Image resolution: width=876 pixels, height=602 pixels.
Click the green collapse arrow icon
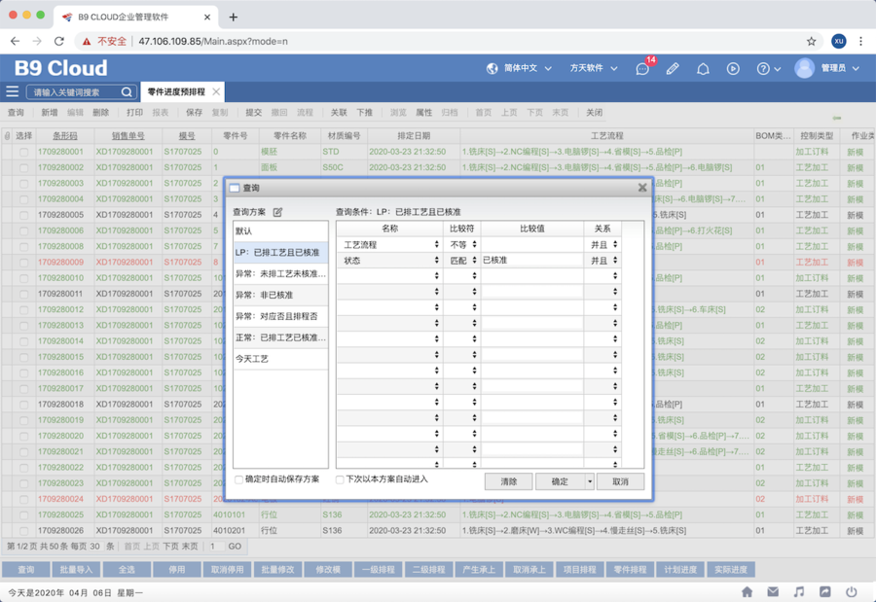(836, 118)
